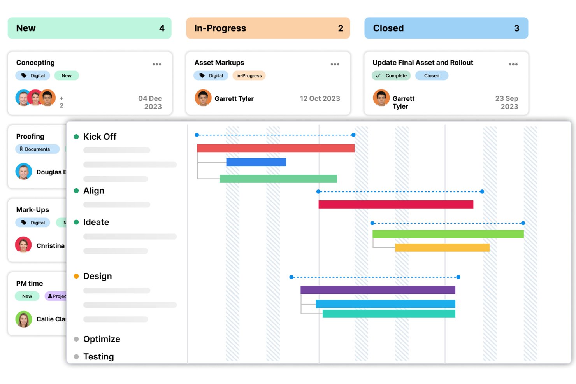This screenshot has height=384, width=576.
Task: Click the In-Progress tag on Asset Markups
Action: click(249, 75)
